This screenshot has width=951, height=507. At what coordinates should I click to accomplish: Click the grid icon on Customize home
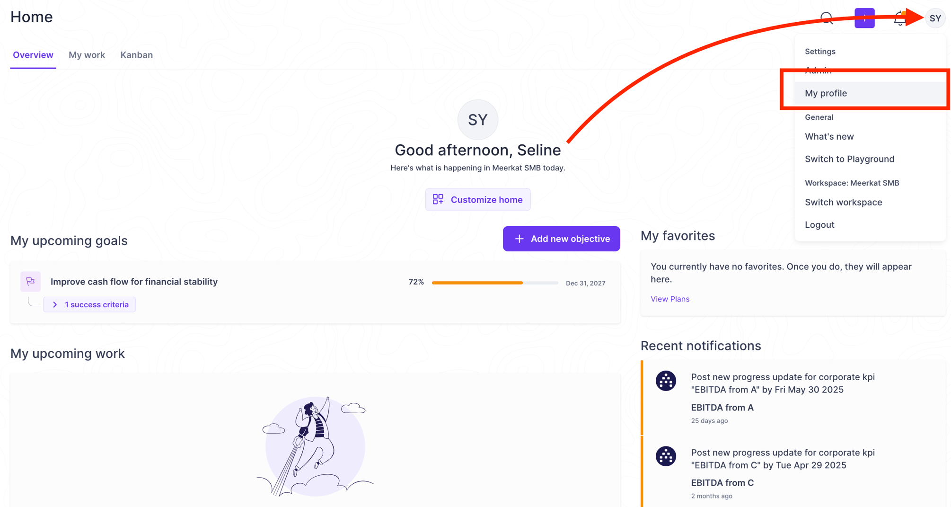(438, 199)
